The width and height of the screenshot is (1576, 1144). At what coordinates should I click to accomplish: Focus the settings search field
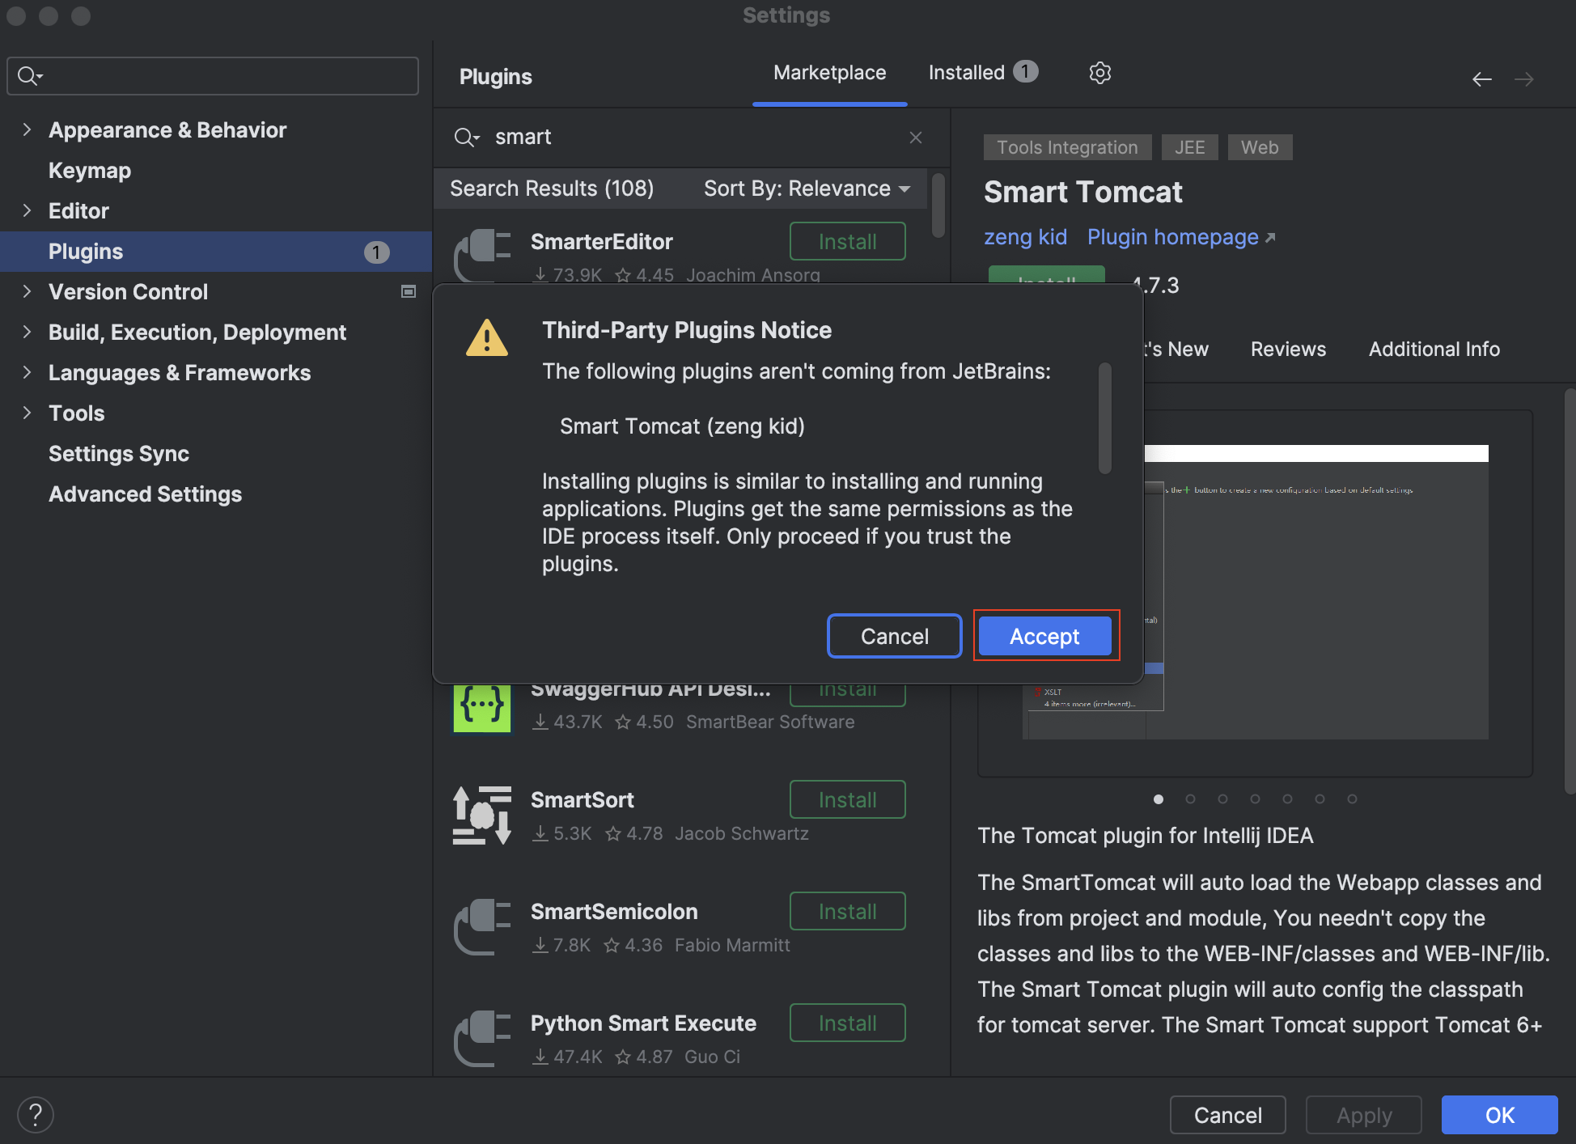point(213,76)
